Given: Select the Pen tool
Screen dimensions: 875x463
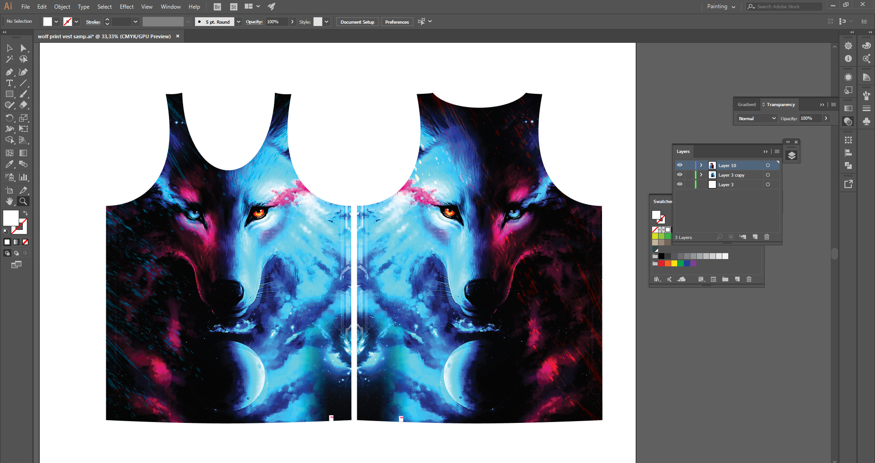Looking at the screenshot, I should (10, 72).
